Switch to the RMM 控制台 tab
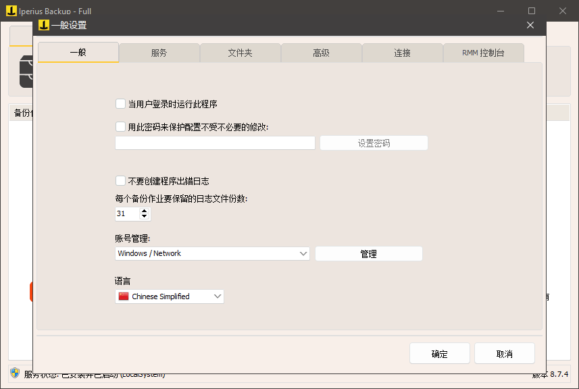The width and height of the screenshot is (579, 389). point(483,52)
